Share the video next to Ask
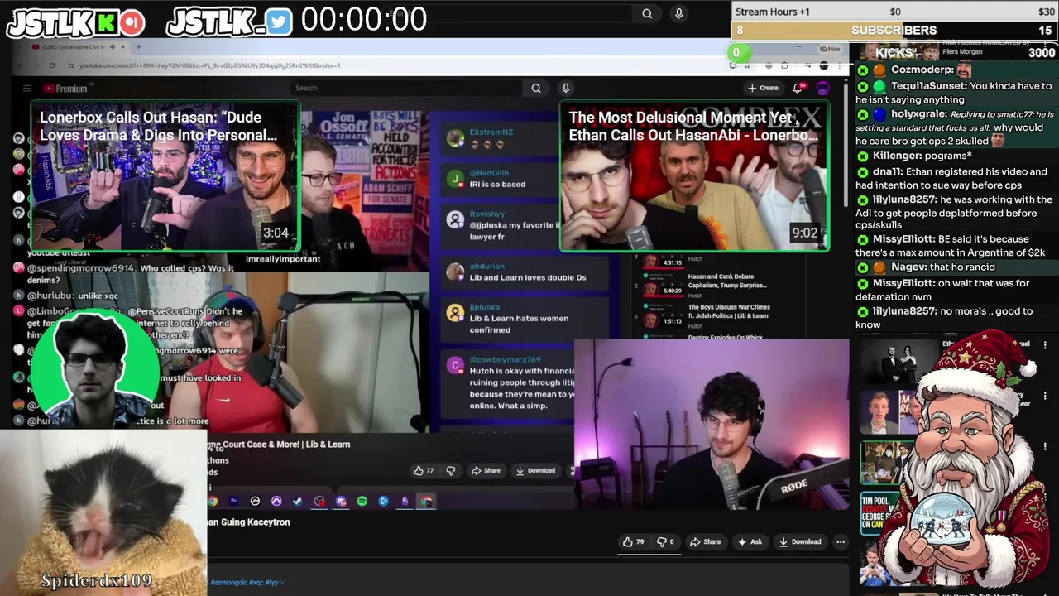Image resolution: width=1059 pixels, height=596 pixels. click(705, 541)
